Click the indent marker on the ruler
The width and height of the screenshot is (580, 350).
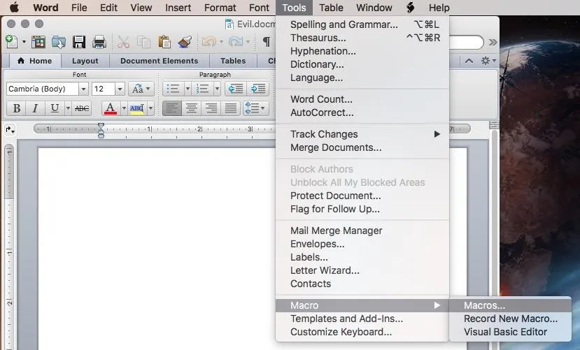(x=101, y=131)
